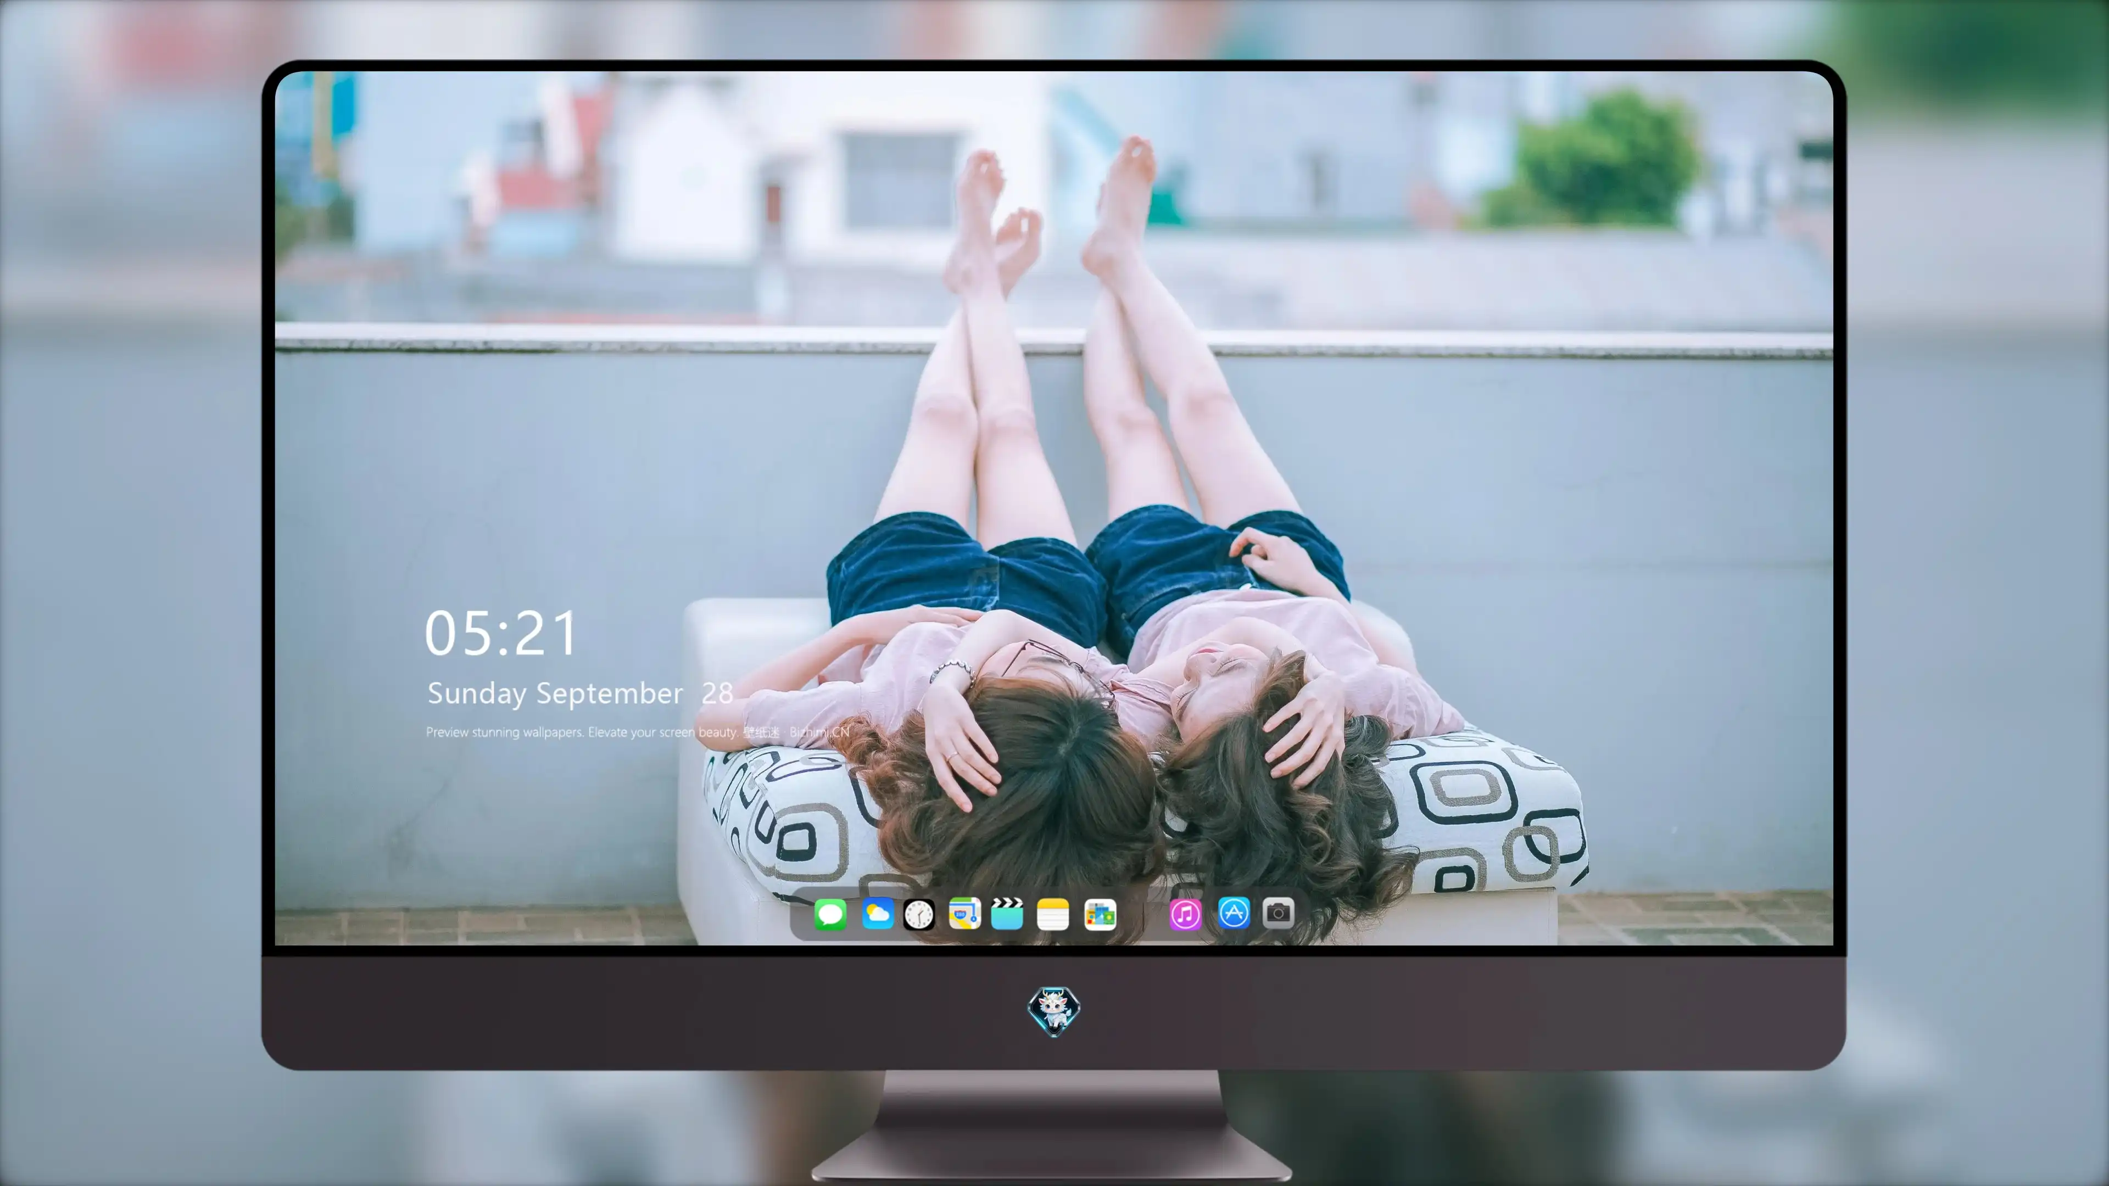Launch the Maps app from the dock
This screenshot has width=2109, height=1186.
point(964,914)
